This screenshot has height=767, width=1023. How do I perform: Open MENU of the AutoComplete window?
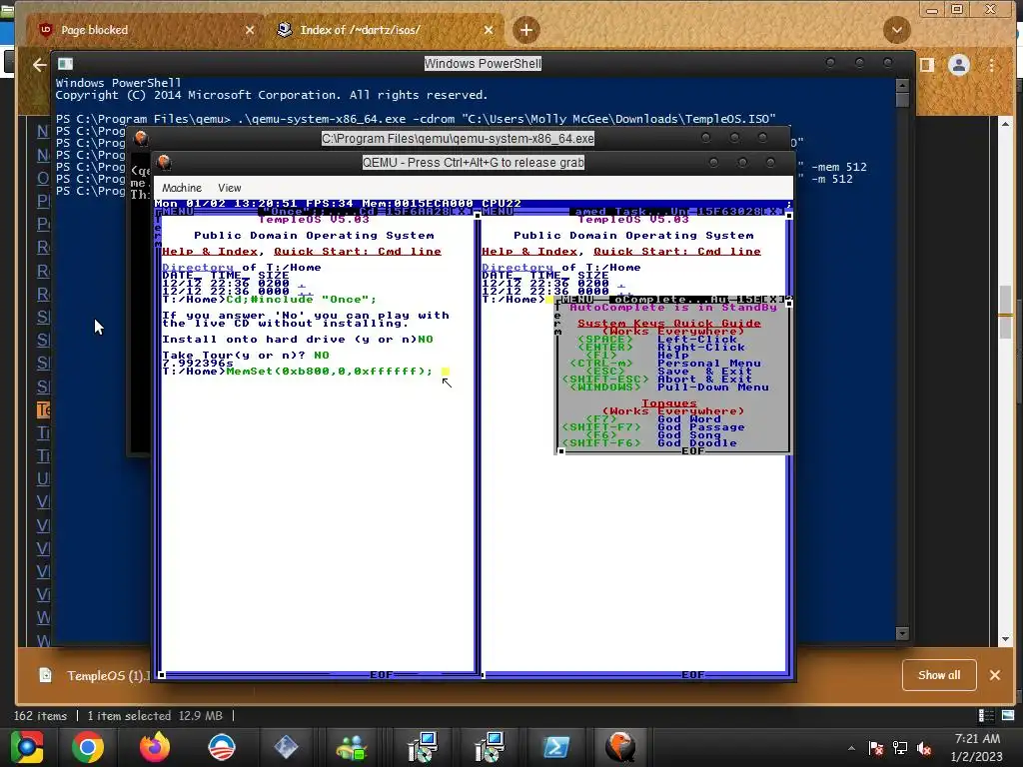pos(576,300)
